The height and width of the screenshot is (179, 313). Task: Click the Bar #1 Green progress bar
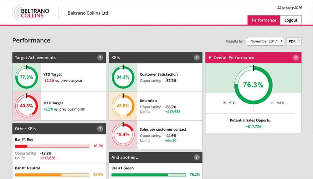tap(148, 175)
